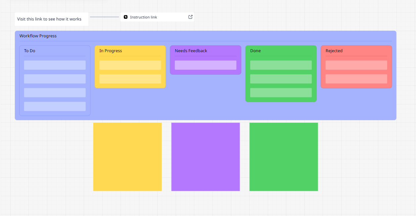This screenshot has width=416, height=216.
Task: Open the Instruction link text
Action: tap(144, 17)
